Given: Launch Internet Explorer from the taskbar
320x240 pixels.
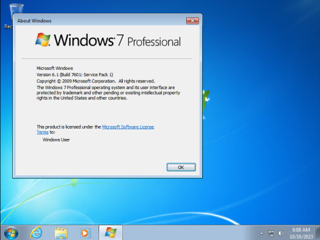Looking at the screenshot, I should tap(36, 233).
